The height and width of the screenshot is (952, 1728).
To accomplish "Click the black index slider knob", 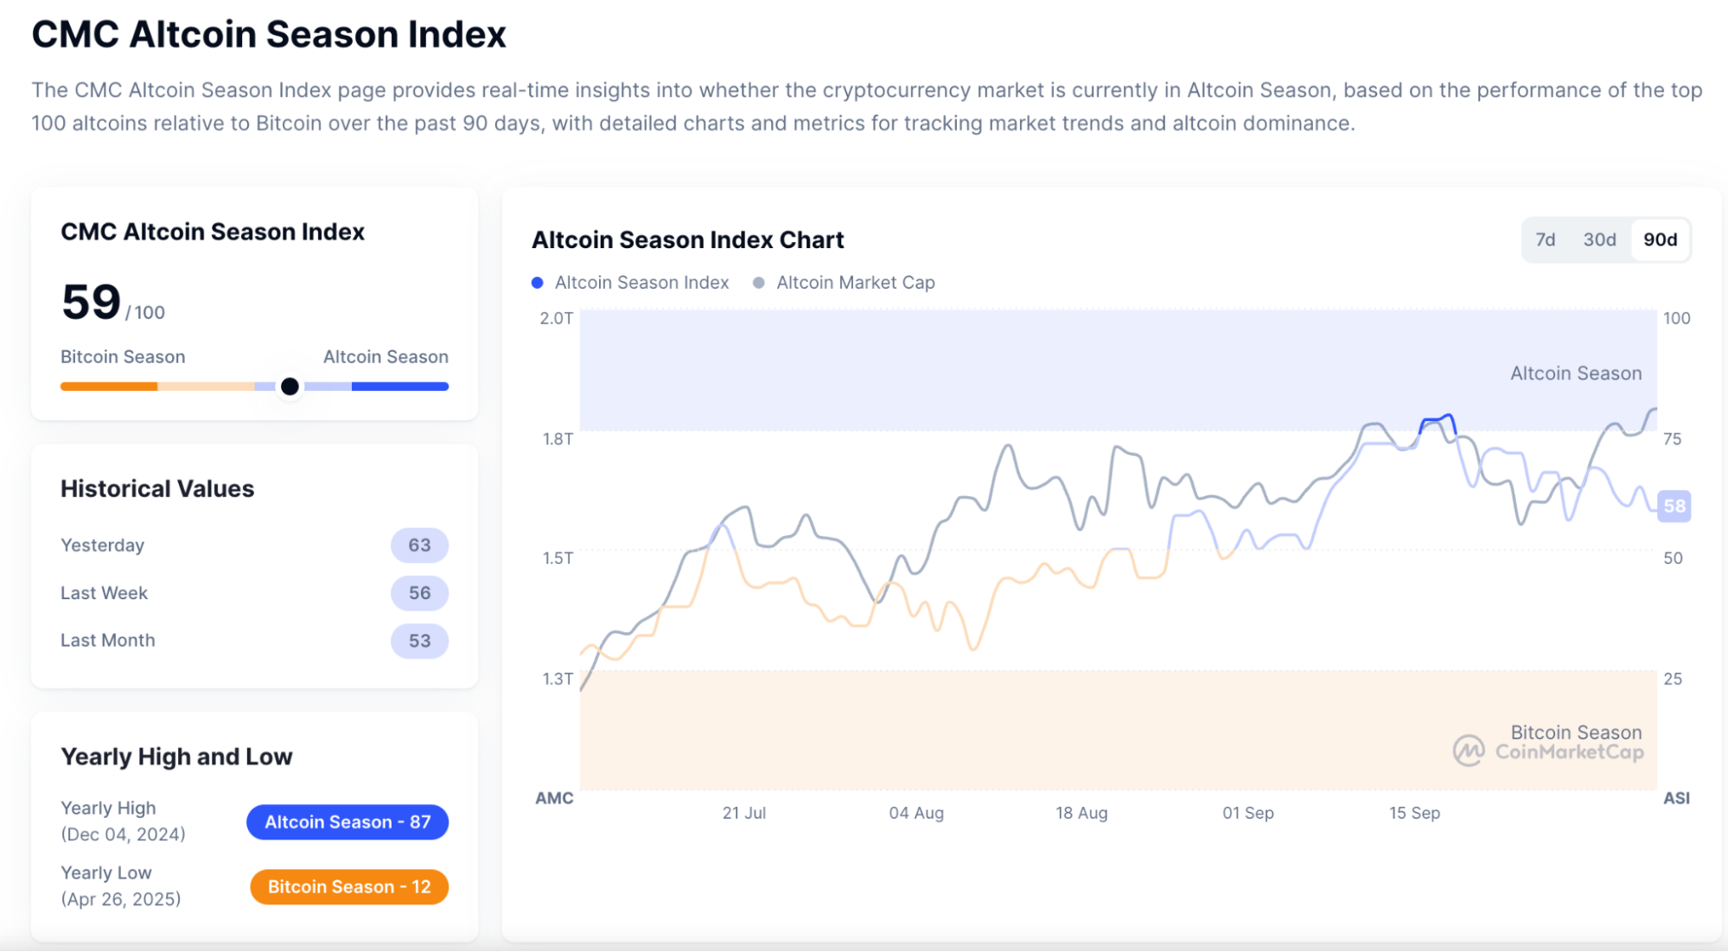I will 290,387.
